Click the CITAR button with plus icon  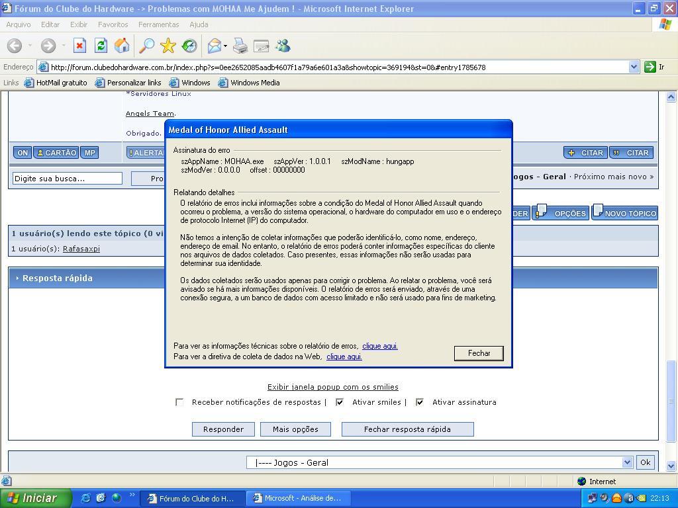[x=586, y=153]
